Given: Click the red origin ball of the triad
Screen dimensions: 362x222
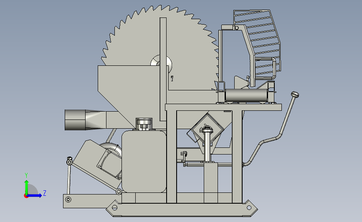Looking at the screenshot, I should 26,196.
